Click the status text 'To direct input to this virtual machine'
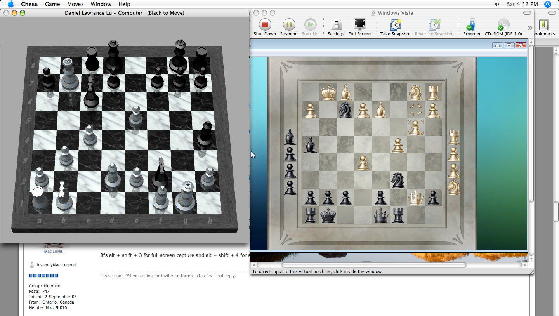The height and width of the screenshot is (316, 559). click(318, 271)
